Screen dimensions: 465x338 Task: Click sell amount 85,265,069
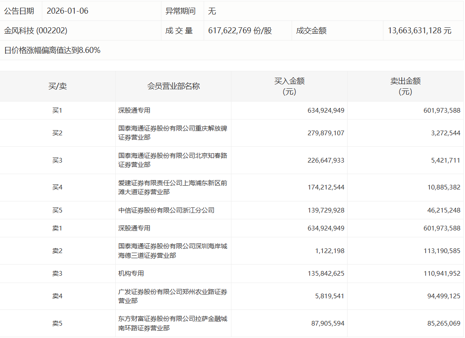point(444,323)
